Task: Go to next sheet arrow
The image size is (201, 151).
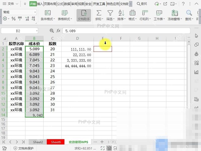Action: coord(17,142)
